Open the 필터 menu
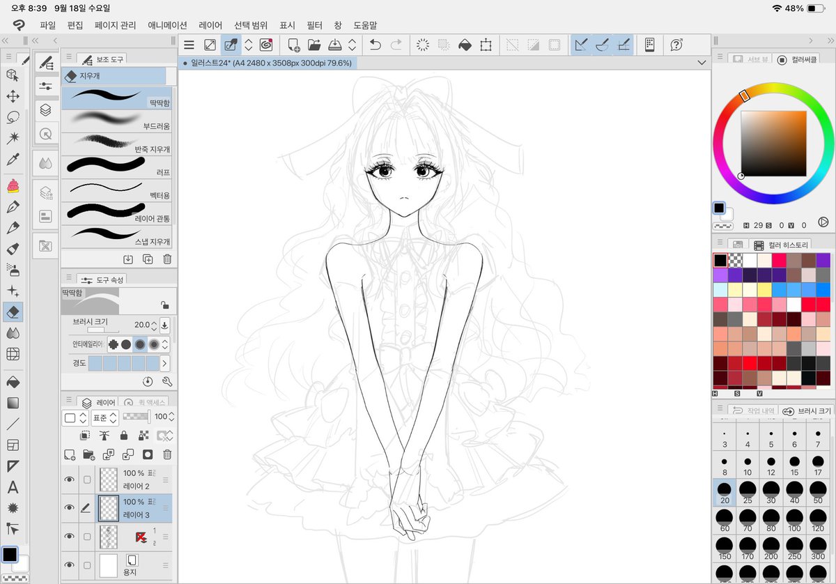The width and height of the screenshot is (836, 584). [x=314, y=25]
